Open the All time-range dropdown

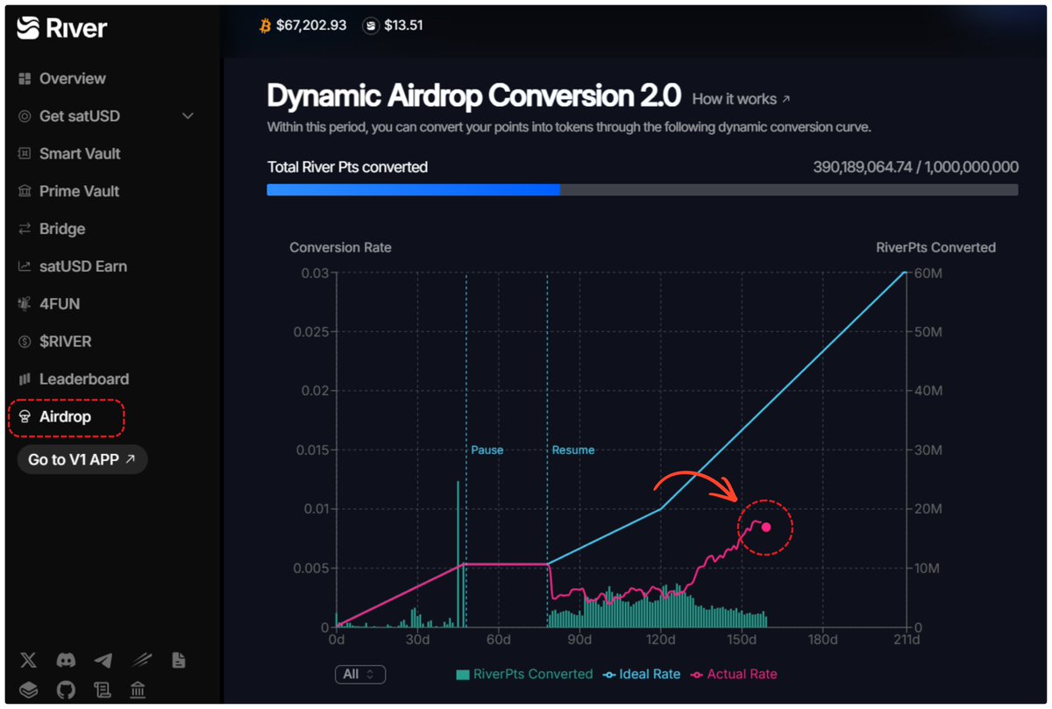359,674
